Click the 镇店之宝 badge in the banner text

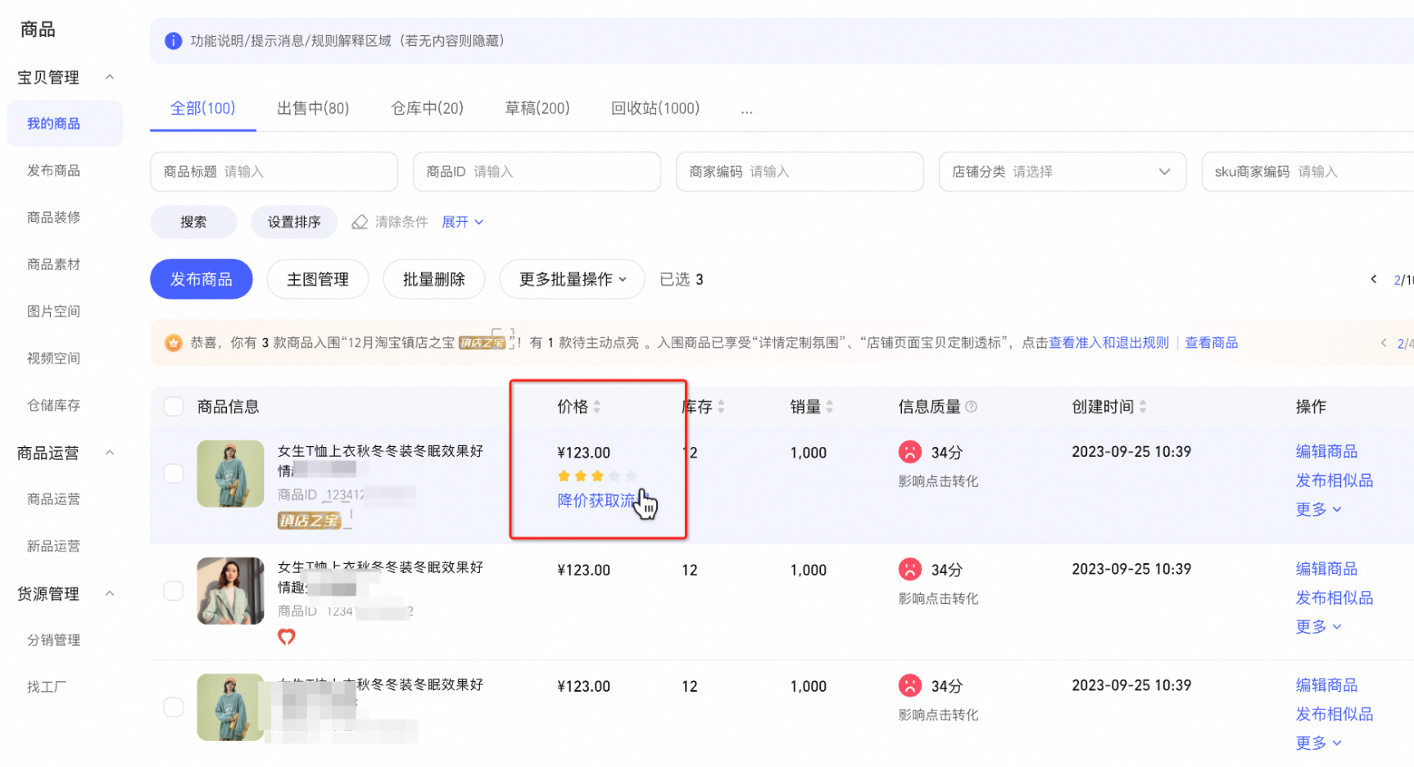pos(482,343)
